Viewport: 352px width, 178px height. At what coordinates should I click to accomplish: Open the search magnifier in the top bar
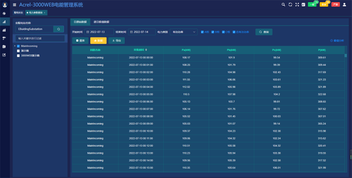tap(283, 4)
